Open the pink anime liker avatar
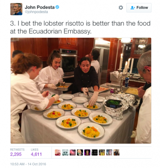 pyautogui.click(x=58, y=153)
